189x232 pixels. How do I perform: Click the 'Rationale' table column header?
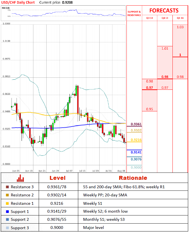[133, 178]
